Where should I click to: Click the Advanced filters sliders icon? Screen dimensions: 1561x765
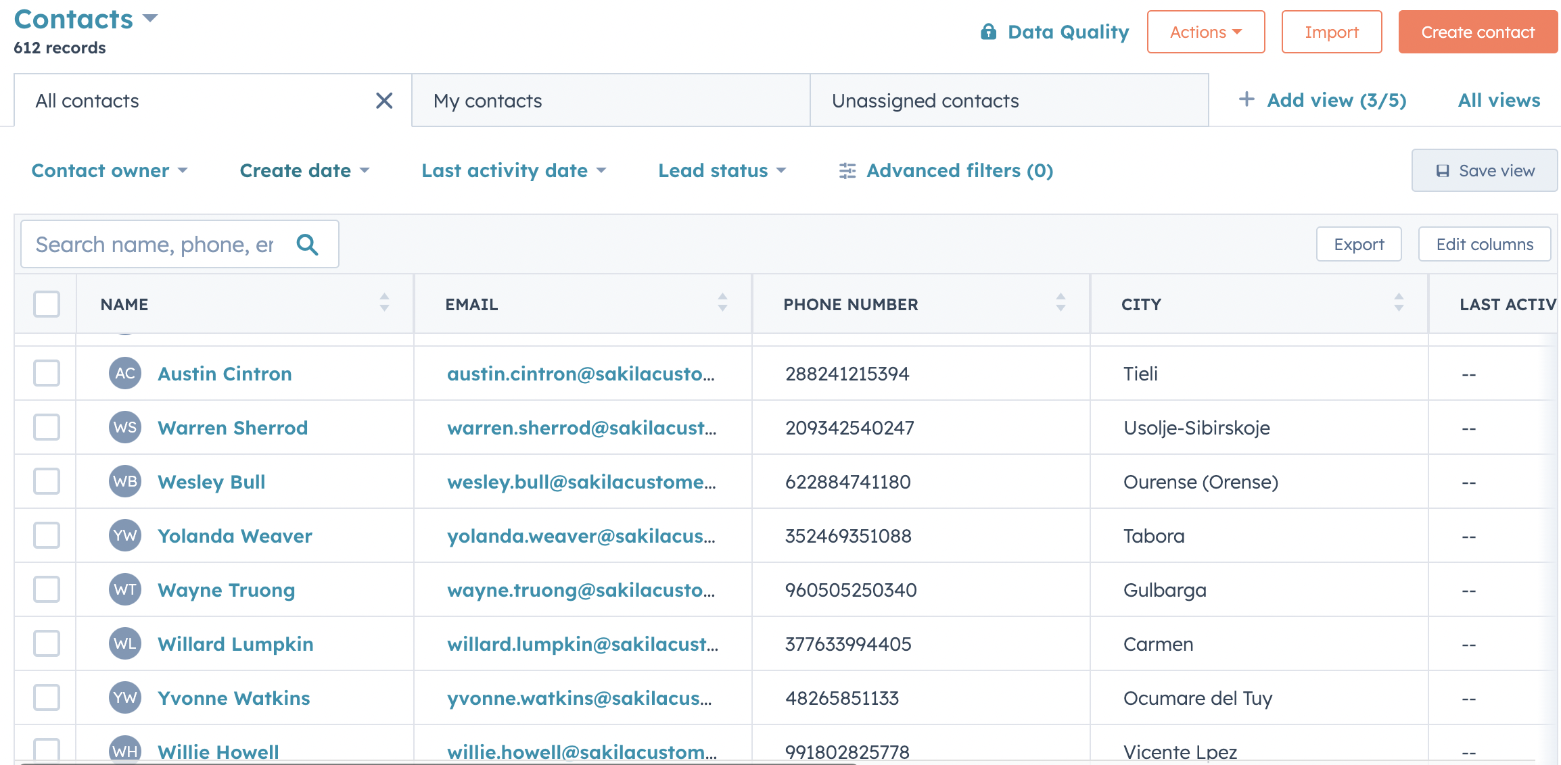click(847, 171)
